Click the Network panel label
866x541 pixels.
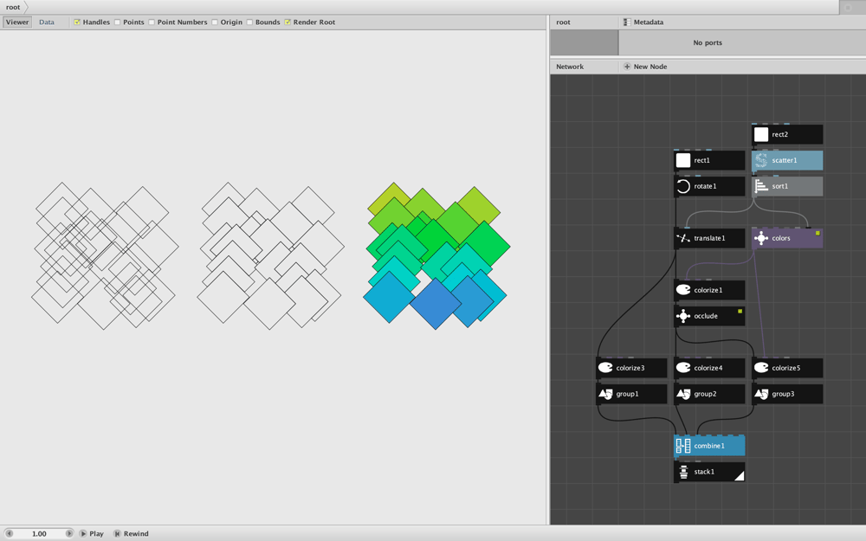[570, 67]
